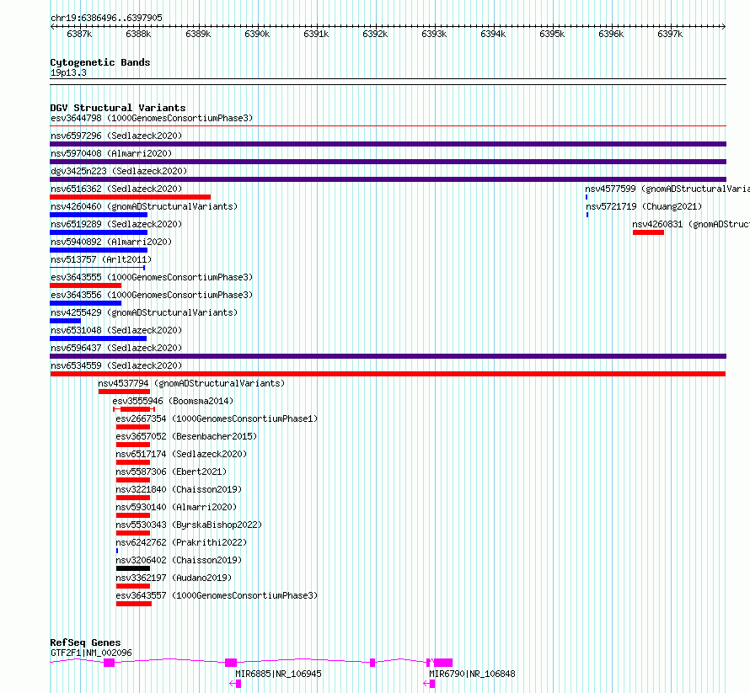The width and height of the screenshot is (750, 693).
Task: Click the Cytogenetic Bands track heading
Action: click(100, 62)
